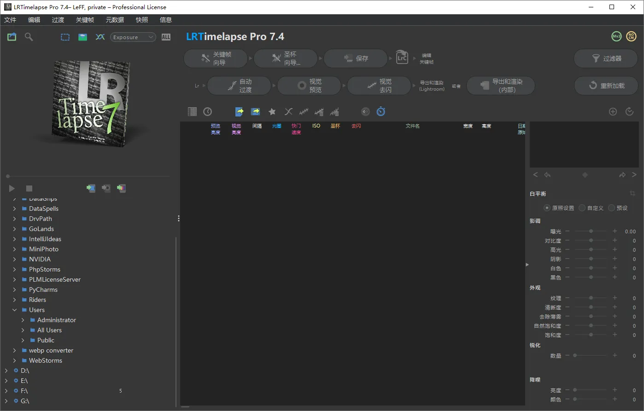Screen dimensions: 644x411
Task: Click the blue stopwatch icon
Action: point(381,111)
